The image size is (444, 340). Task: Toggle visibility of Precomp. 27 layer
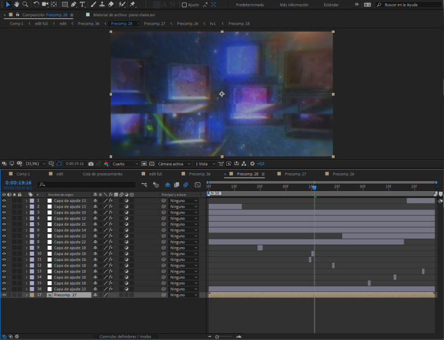pyautogui.click(x=4, y=295)
